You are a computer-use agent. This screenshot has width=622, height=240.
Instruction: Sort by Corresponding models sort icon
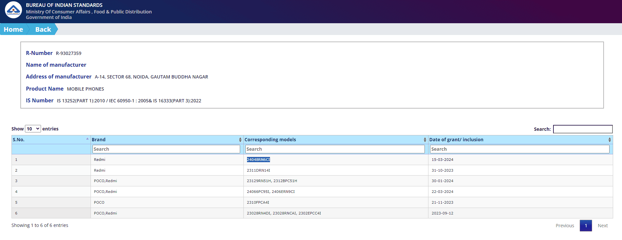pos(425,140)
